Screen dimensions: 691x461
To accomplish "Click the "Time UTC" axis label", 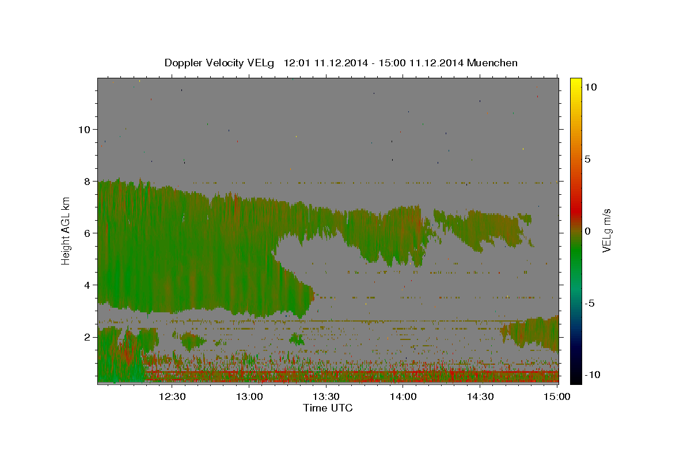I will pos(328,408).
